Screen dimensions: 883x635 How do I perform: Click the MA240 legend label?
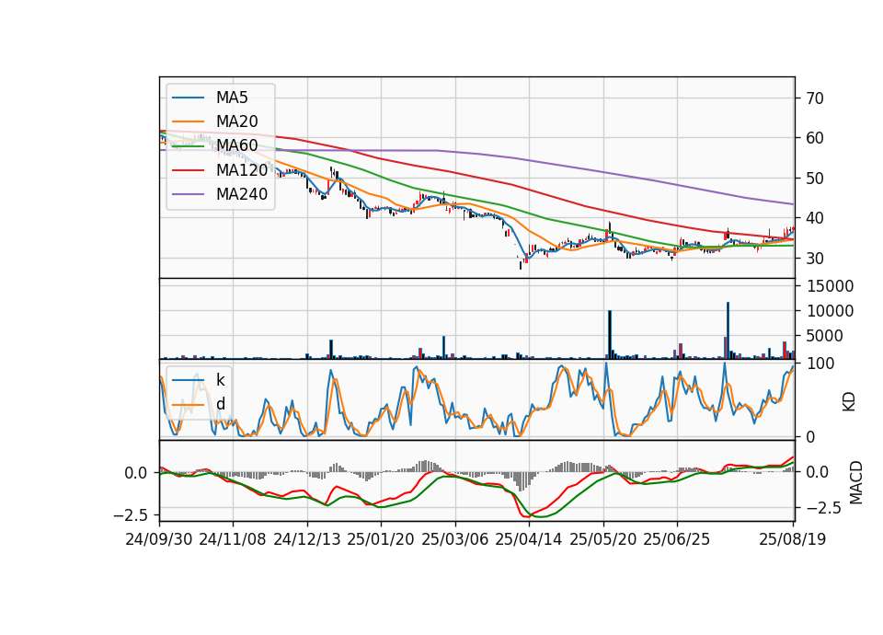(x=242, y=194)
